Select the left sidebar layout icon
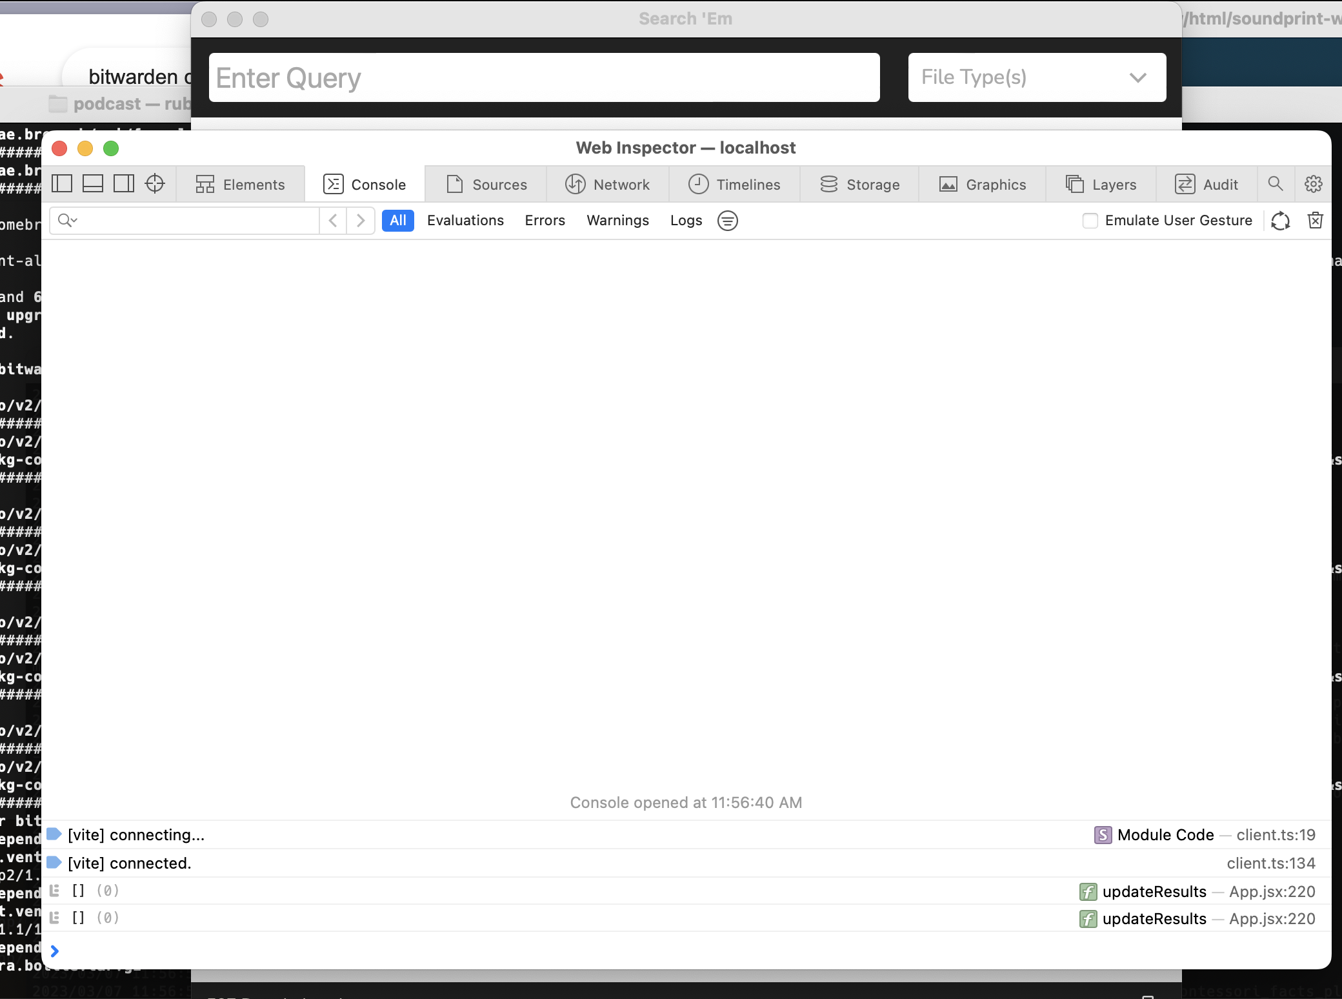 61,183
